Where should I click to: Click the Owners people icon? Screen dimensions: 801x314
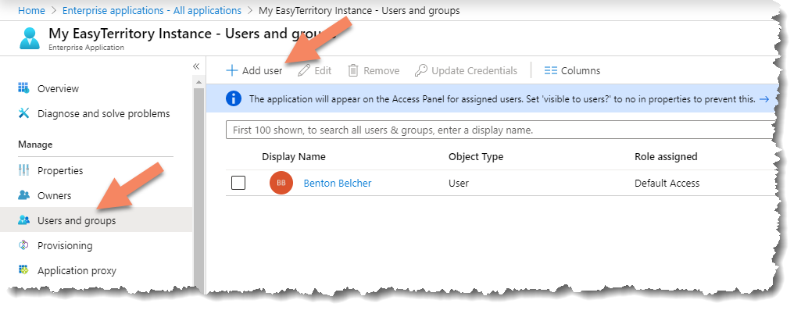point(23,195)
